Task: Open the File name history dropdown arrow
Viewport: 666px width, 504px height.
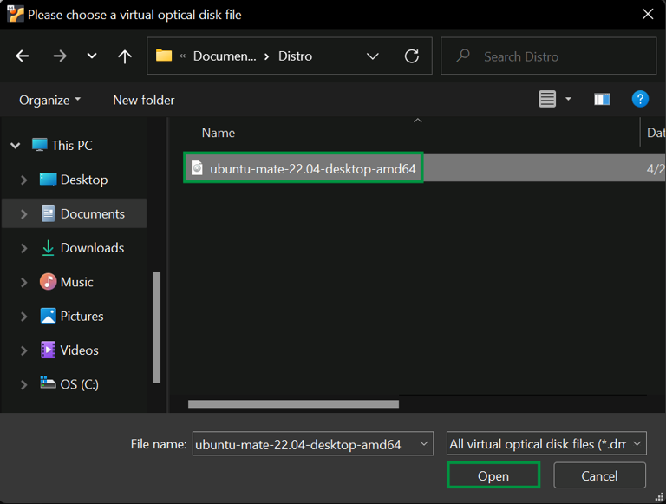Action: tap(424, 443)
